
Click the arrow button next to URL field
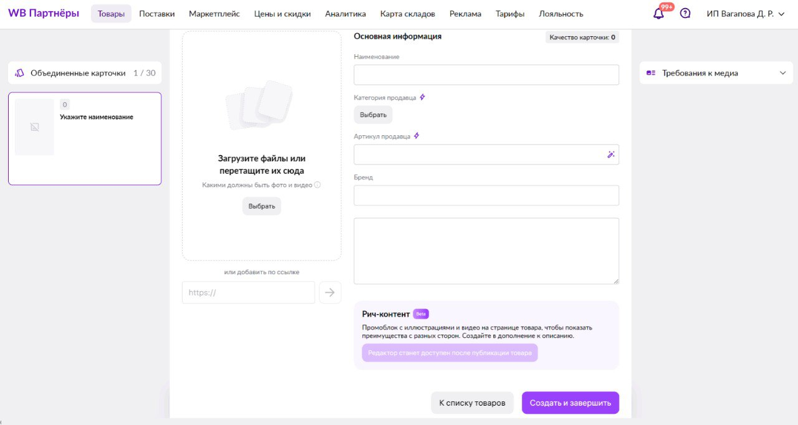(330, 292)
